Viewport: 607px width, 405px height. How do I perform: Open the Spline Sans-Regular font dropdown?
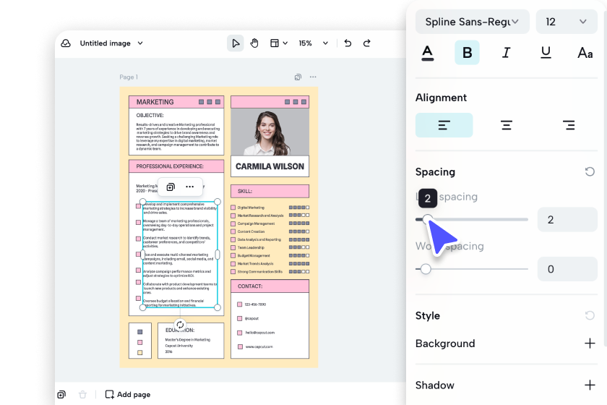point(472,22)
